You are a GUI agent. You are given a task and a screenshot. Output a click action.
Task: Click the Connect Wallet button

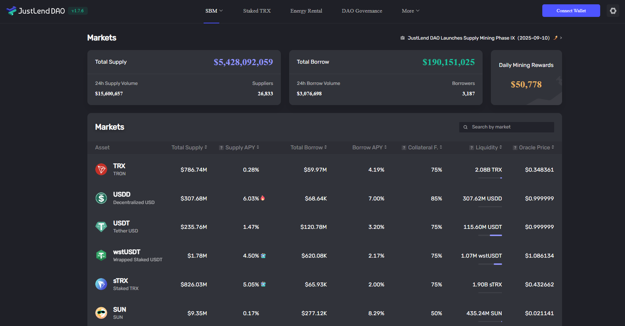point(571,11)
